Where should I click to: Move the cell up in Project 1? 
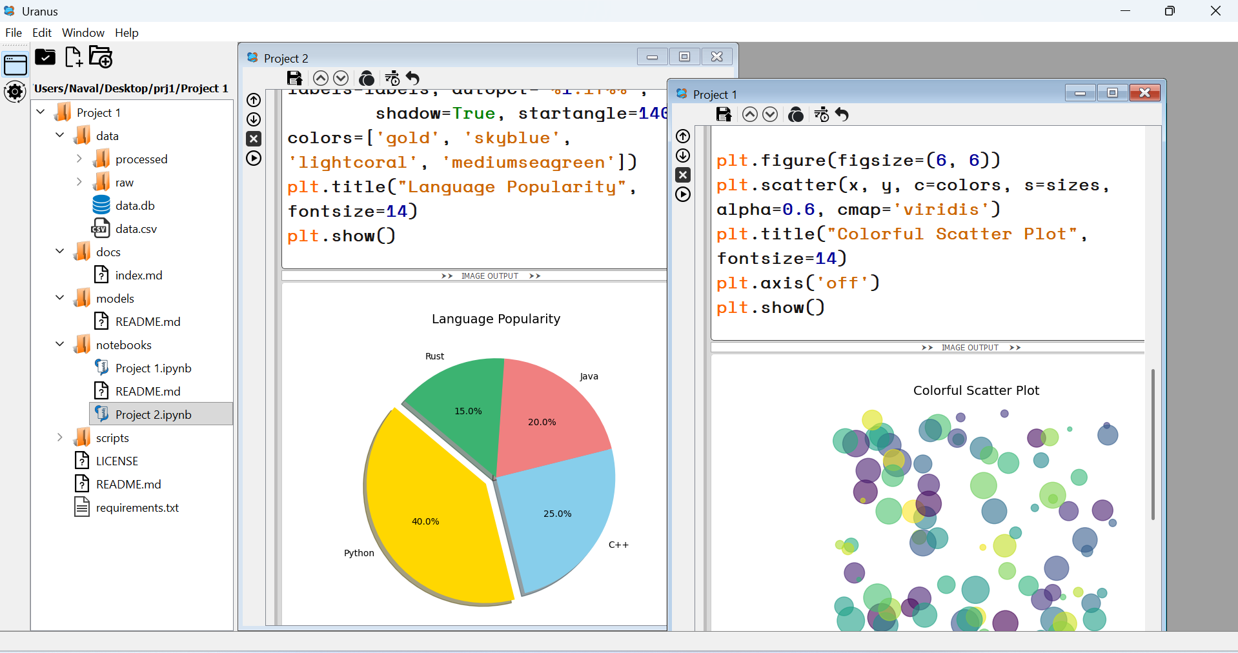pyautogui.click(x=749, y=114)
